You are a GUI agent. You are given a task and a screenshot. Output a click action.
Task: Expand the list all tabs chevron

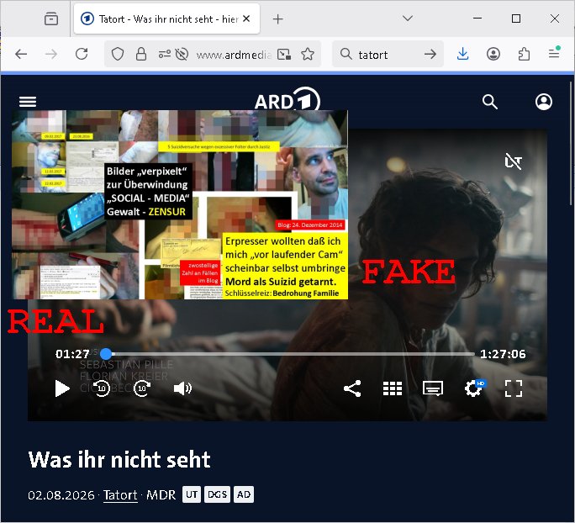(x=408, y=18)
